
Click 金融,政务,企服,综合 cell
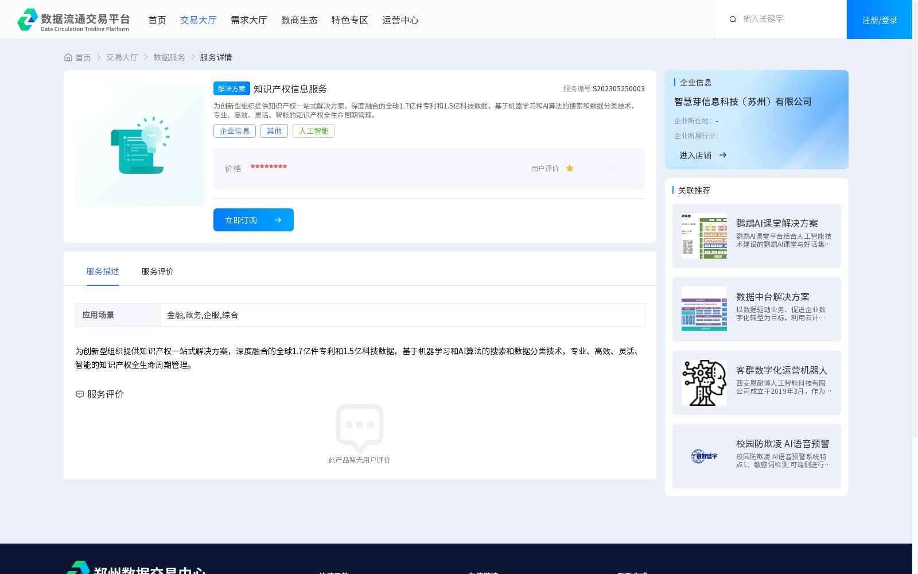(x=402, y=315)
